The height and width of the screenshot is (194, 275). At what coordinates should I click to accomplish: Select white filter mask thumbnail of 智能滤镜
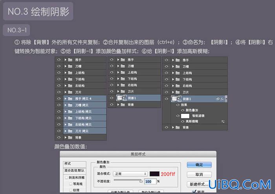(x=185, y=116)
